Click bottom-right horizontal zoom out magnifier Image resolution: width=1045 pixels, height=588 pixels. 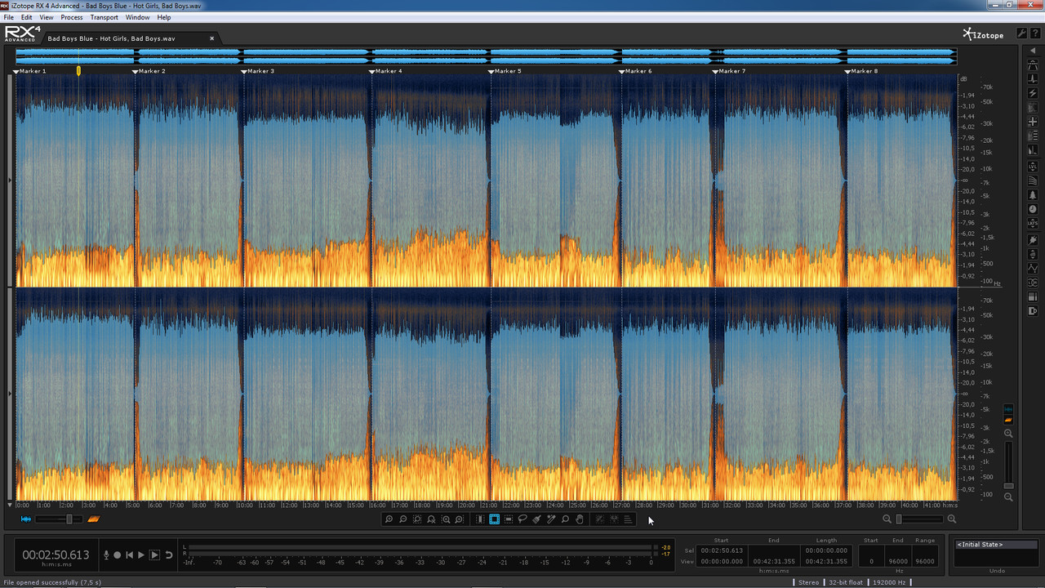(887, 519)
